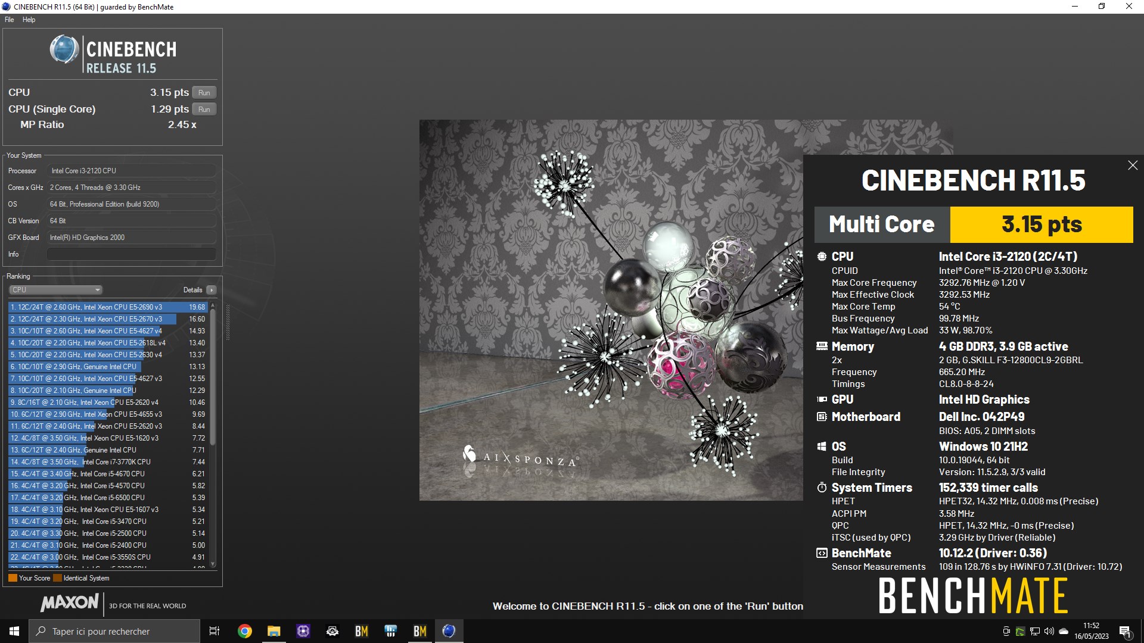The height and width of the screenshot is (643, 1144).
Task: Open the Help menu
Action: pos(29,20)
